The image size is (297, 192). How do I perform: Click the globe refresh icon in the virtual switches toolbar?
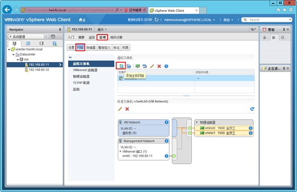[x=129, y=66]
